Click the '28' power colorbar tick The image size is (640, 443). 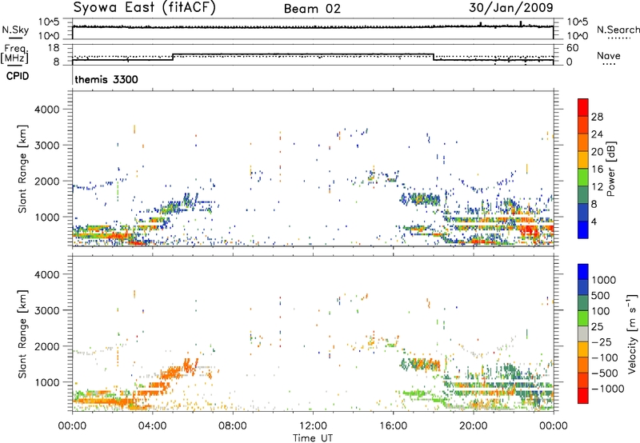click(x=597, y=117)
